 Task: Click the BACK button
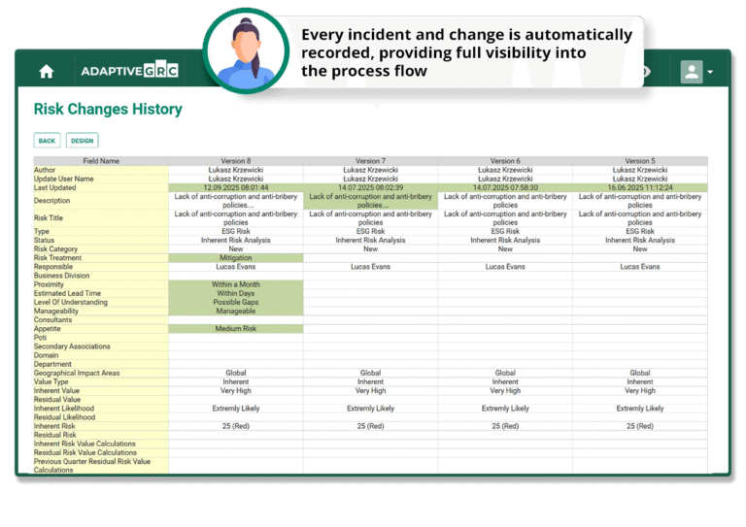click(47, 141)
